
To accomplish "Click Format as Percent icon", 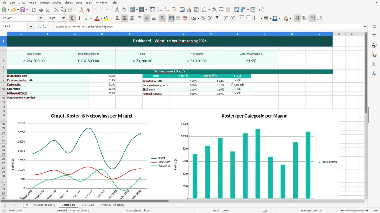I will (203, 18).
